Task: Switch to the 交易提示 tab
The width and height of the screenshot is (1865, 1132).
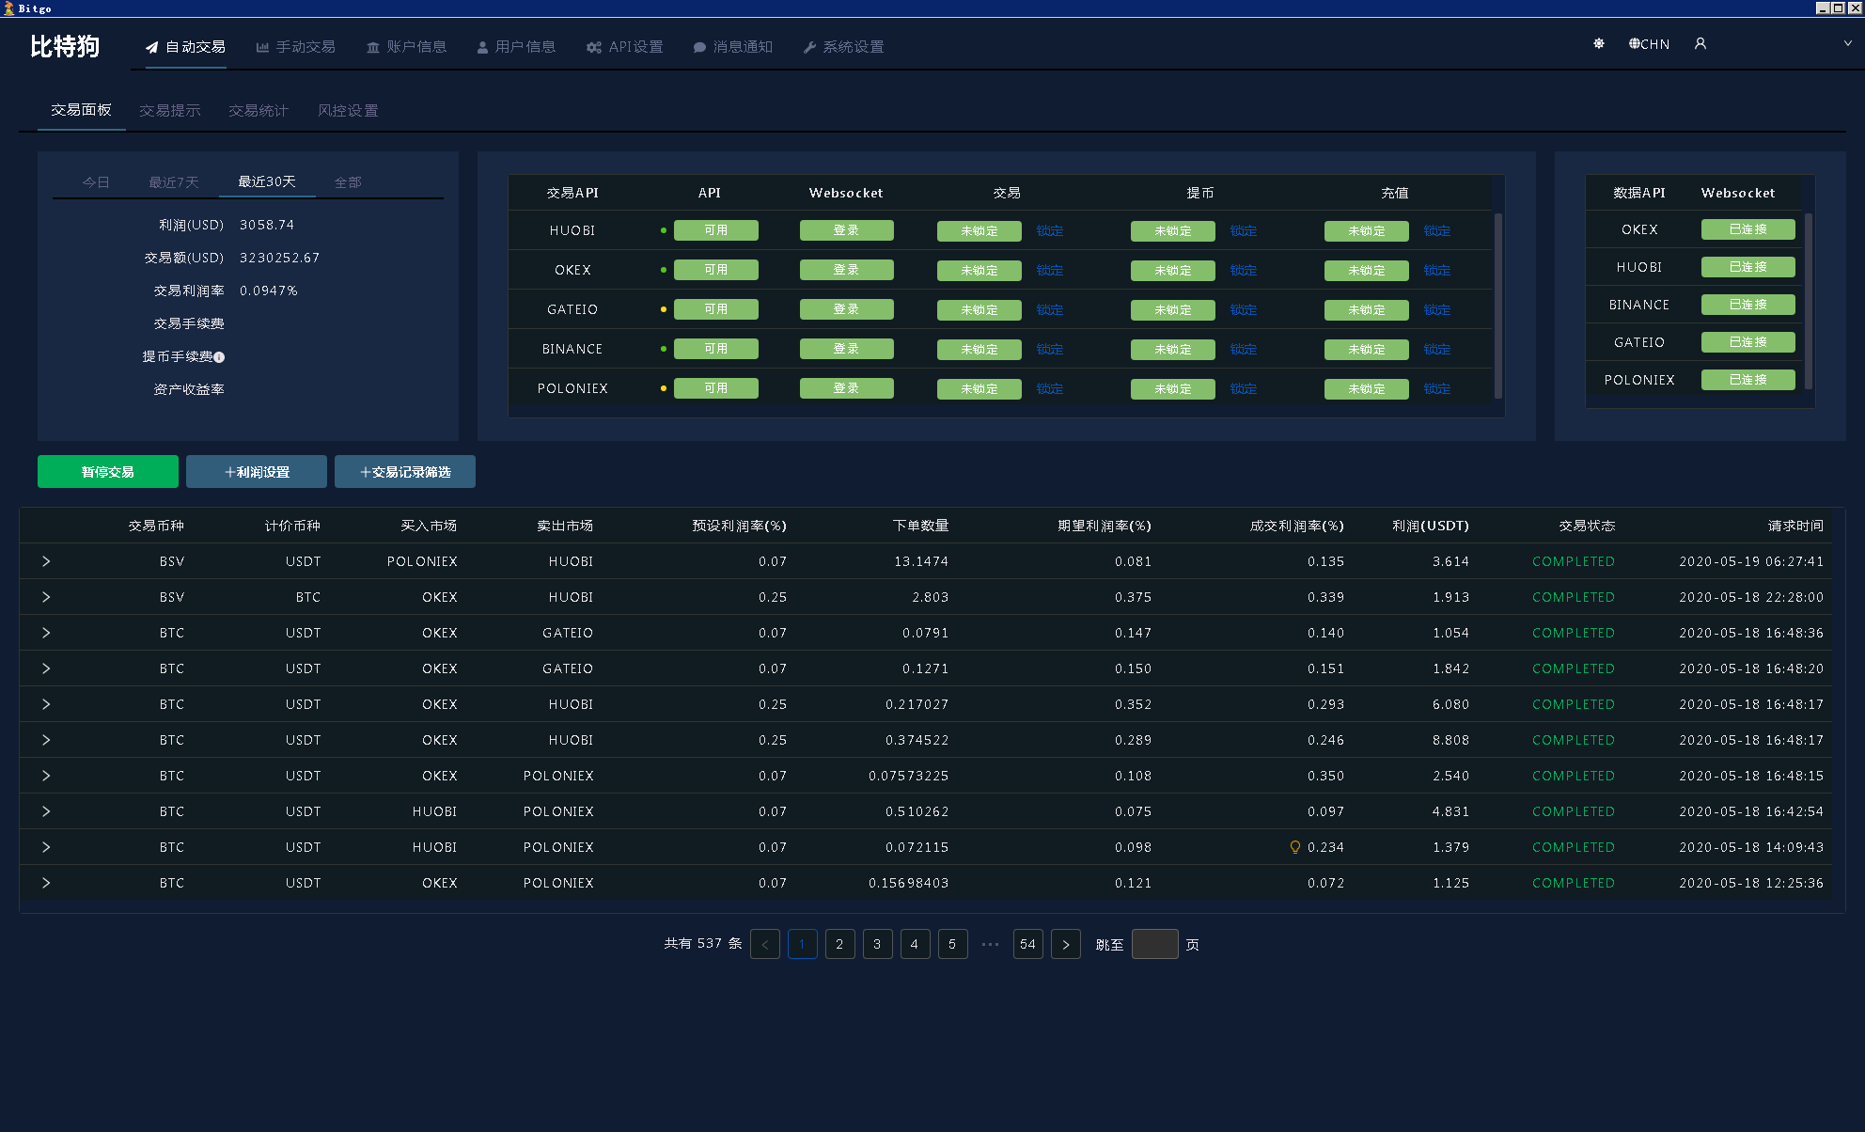Action: [x=170, y=111]
